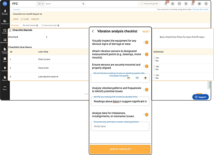Image resolution: width=214 pixels, height=155 pixels.
Task: Click the Edit button for checklist
Action: click(16, 19)
